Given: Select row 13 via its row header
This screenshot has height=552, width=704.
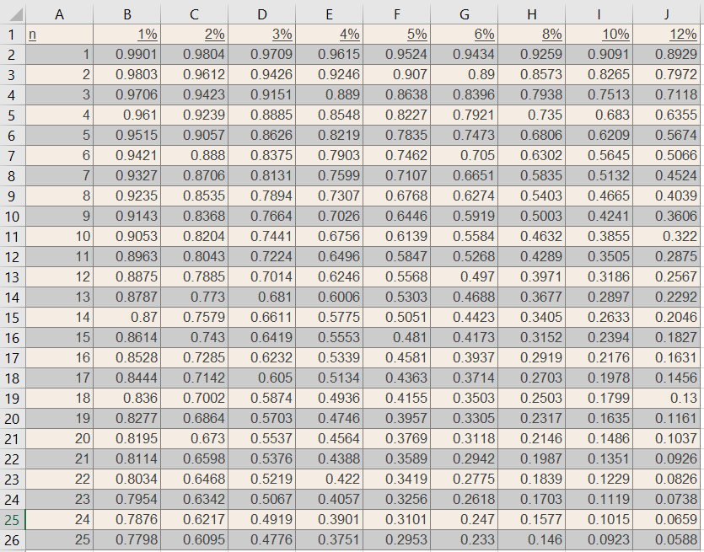Looking at the screenshot, I should pos(11,278).
